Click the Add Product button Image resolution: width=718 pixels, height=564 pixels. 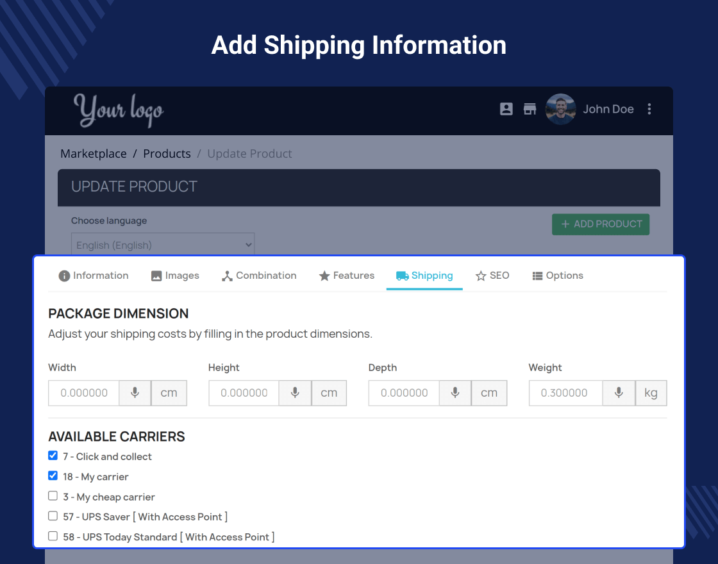tap(600, 224)
